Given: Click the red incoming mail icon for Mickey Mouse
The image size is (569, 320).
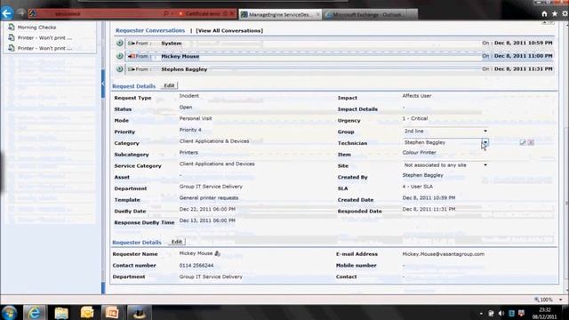Looking at the screenshot, I should coord(132,56).
